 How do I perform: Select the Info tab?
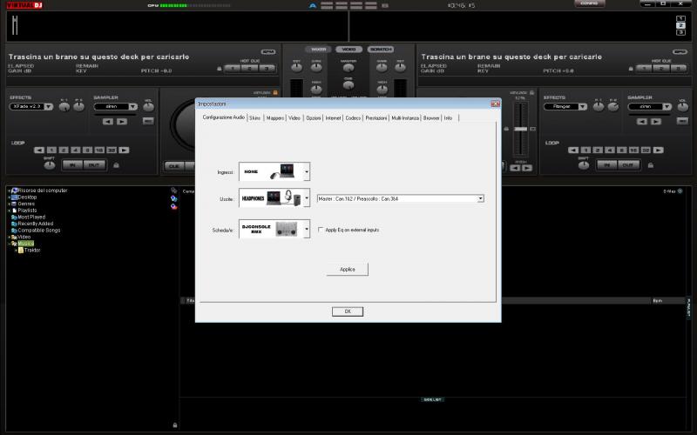coord(448,118)
